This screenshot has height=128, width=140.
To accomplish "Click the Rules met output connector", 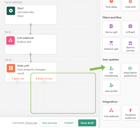I will point(18,82).
